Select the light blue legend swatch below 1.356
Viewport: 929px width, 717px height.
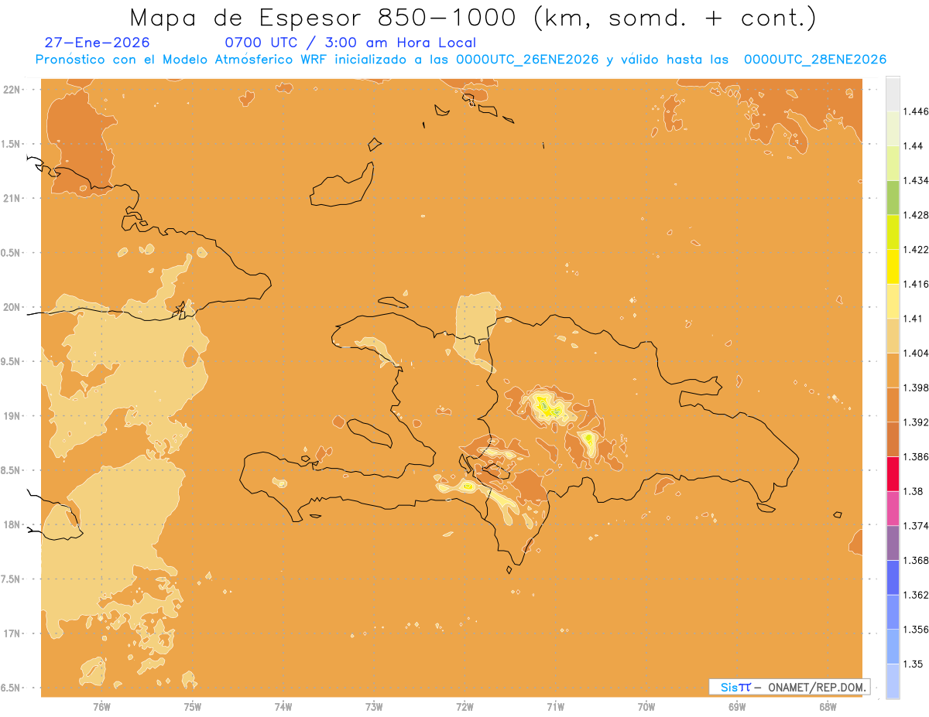tap(892, 647)
